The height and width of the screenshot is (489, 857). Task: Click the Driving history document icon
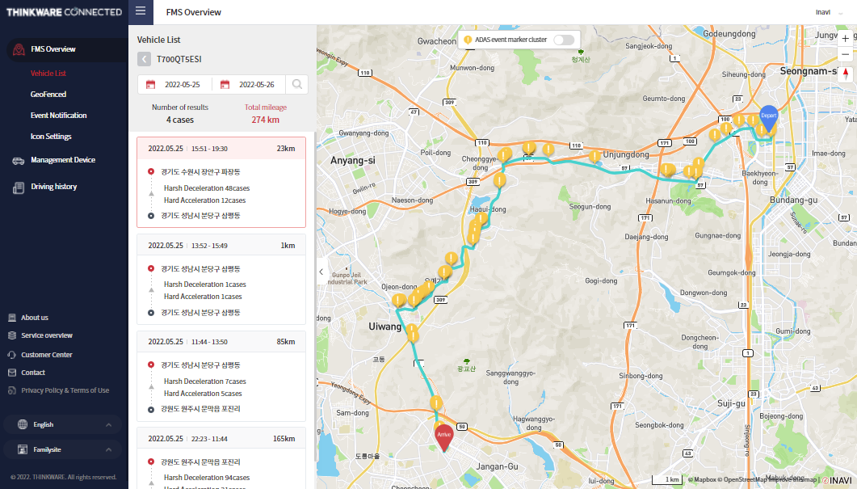(19, 188)
